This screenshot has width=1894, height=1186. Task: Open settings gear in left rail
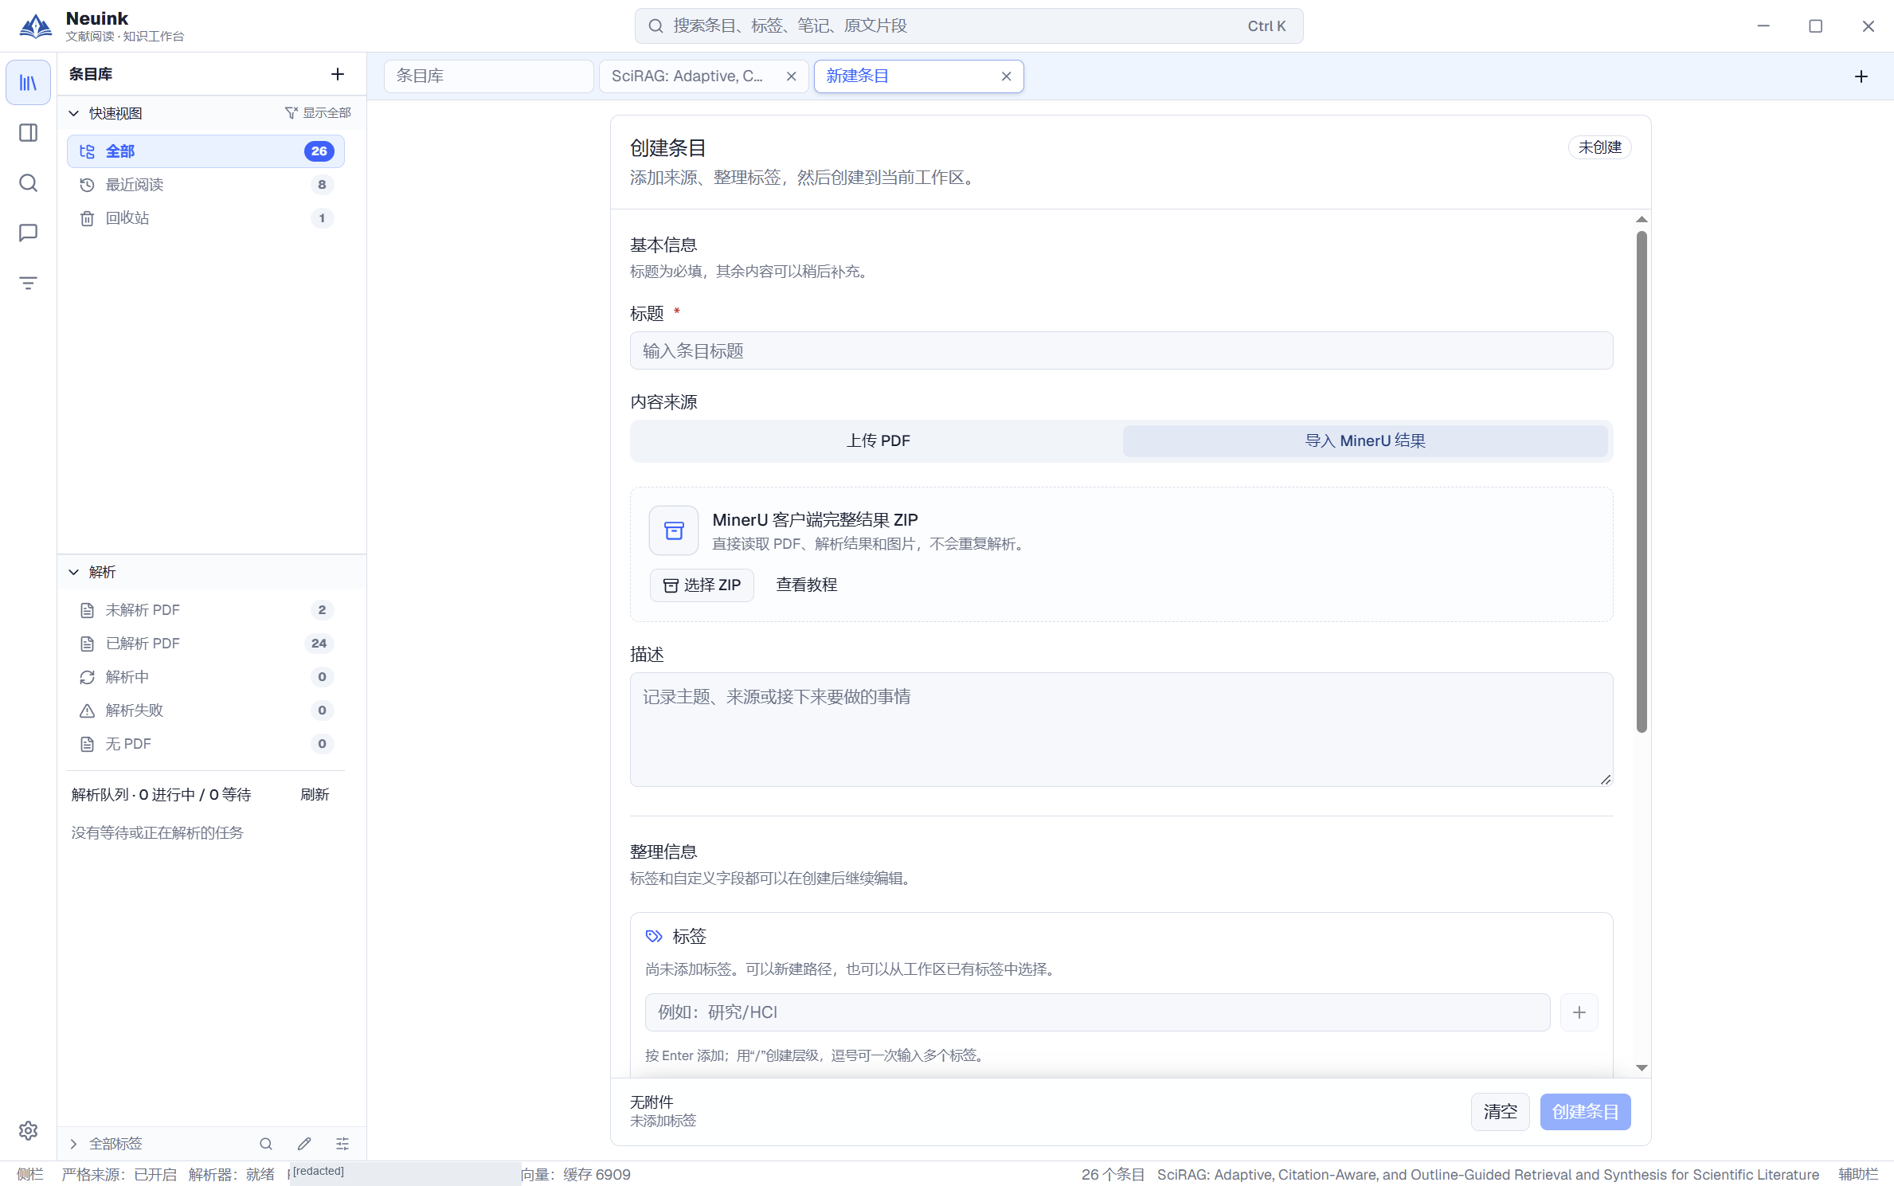tap(28, 1130)
